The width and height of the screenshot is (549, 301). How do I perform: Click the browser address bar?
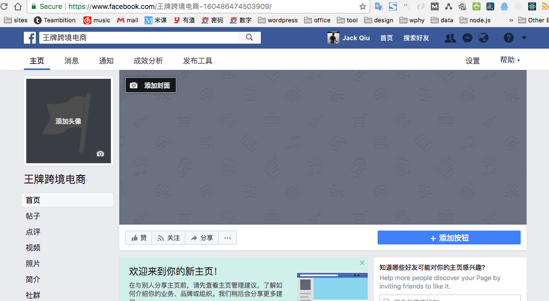tap(198, 6)
